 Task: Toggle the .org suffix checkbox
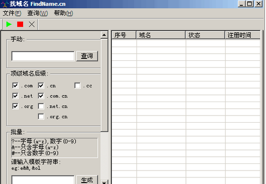15,106
